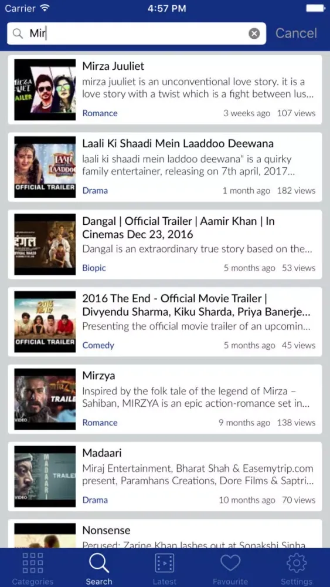Click the 3 weeks ago timestamp
330x587 pixels.
[247, 113]
